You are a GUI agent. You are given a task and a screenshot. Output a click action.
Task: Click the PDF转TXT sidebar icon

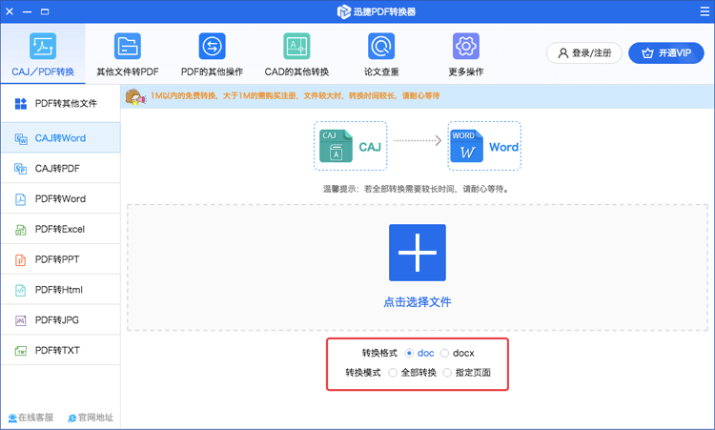tap(21, 351)
